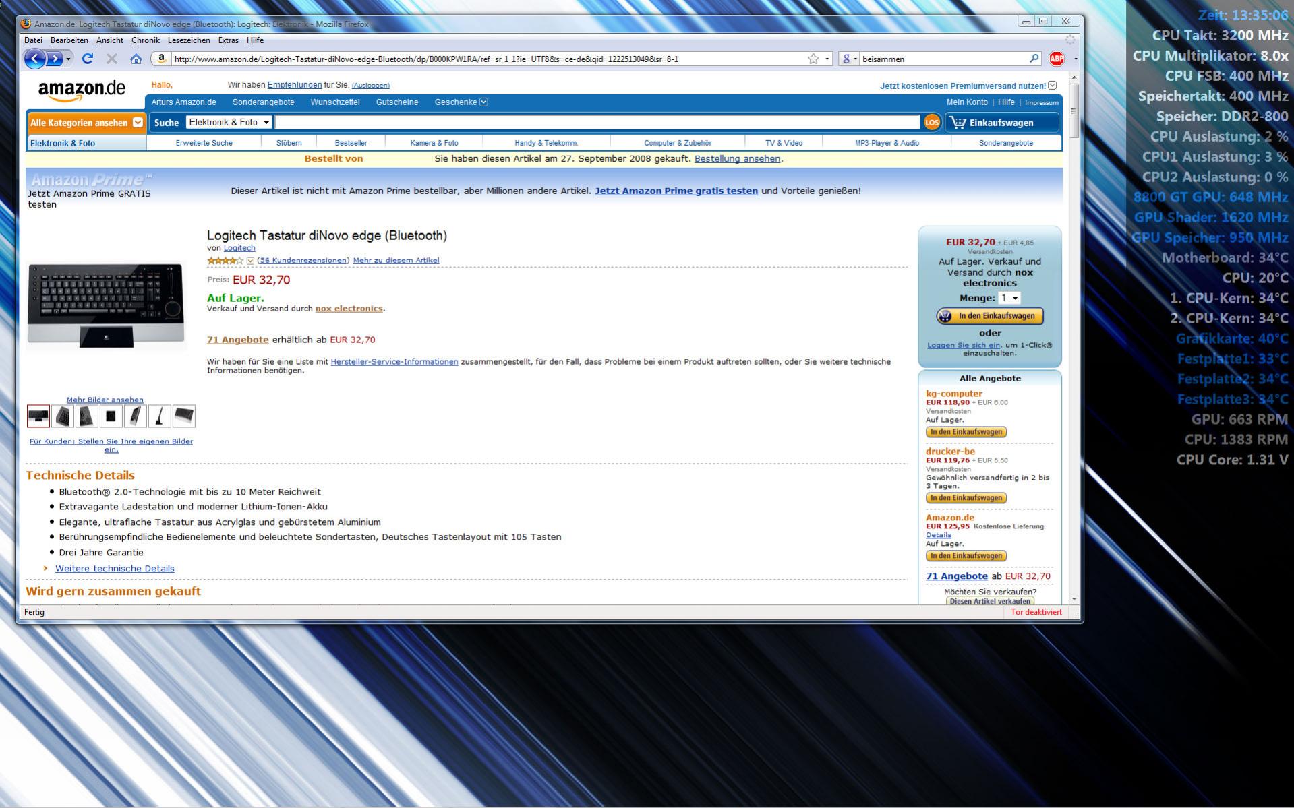Open Hersteller-Service-Informationen link
The width and height of the screenshot is (1294, 808).
pyautogui.click(x=394, y=362)
